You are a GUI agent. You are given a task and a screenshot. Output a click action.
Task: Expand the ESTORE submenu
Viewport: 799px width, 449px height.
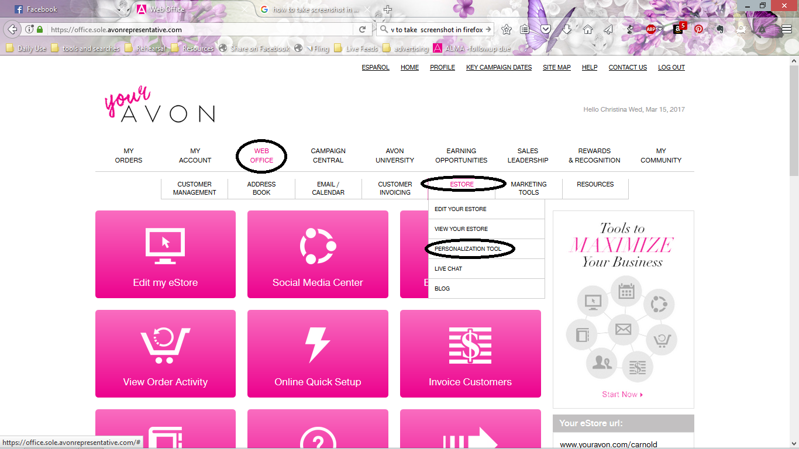[462, 184]
